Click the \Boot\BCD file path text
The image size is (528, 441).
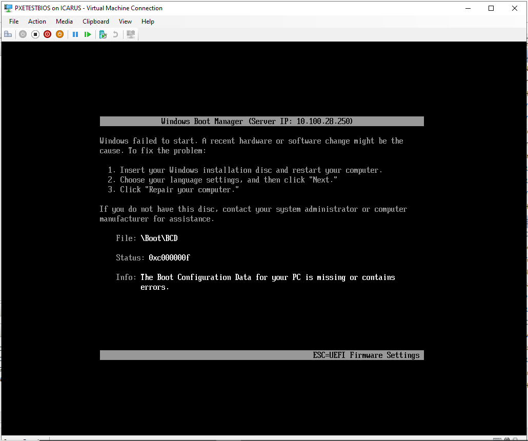tap(159, 238)
